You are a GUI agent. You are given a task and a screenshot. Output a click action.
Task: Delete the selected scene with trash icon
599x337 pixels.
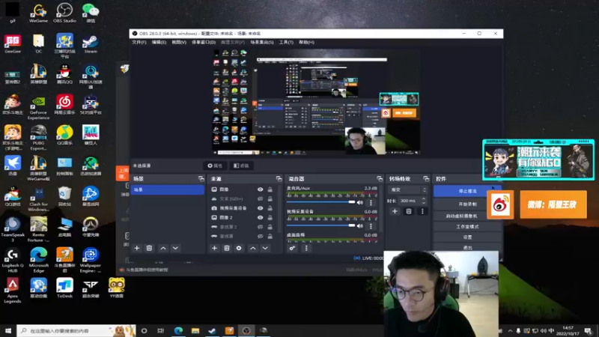pos(149,249)
